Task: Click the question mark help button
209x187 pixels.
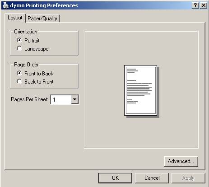Action: (195, 5)
